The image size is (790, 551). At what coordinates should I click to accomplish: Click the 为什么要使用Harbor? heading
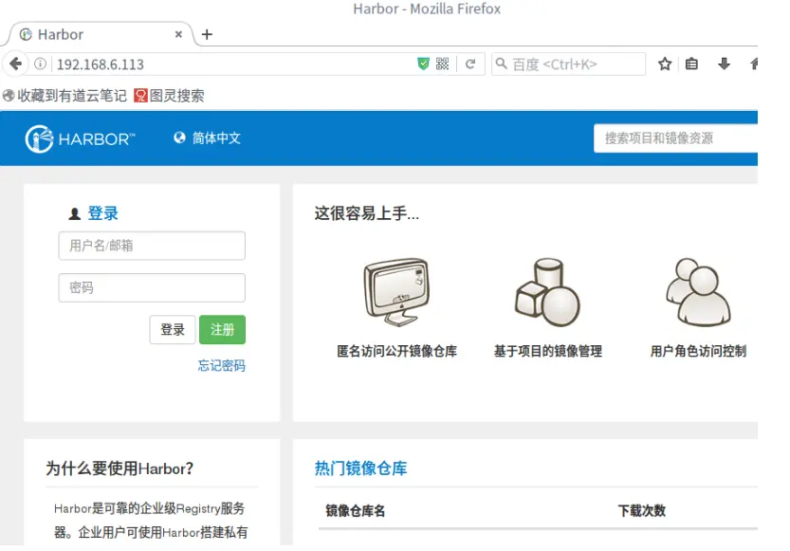(119, 468)
